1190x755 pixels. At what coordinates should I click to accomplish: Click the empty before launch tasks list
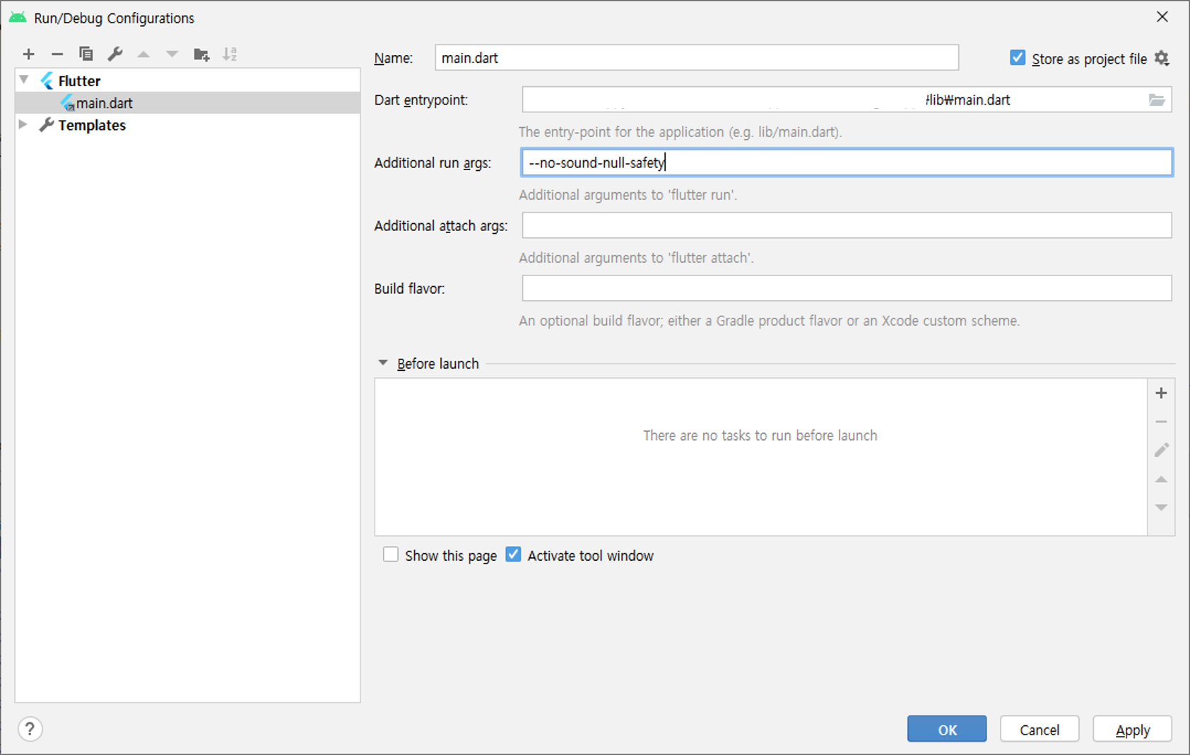pyautogui.click(x=760, y=457)
